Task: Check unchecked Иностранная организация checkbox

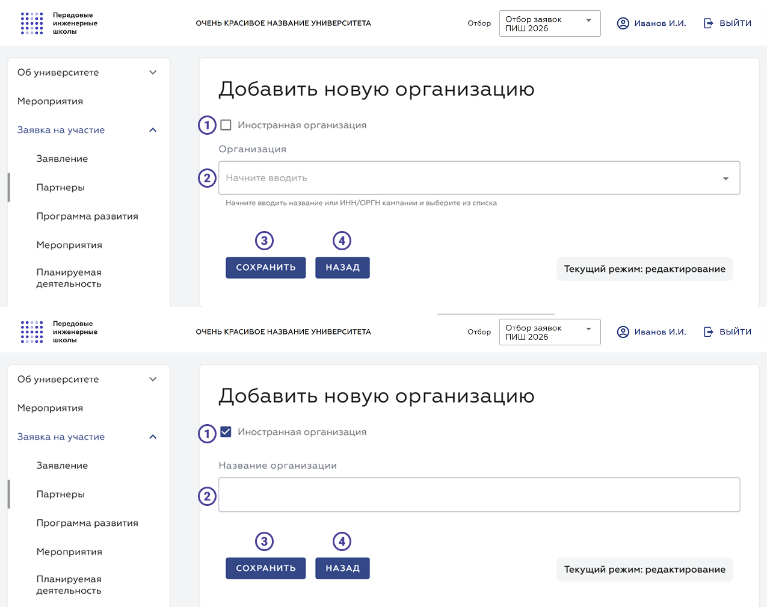Action: [226, 125]
